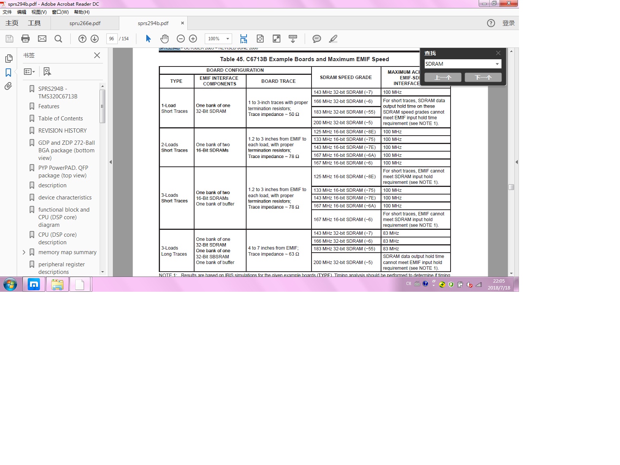Open the REVISION HISTORY bookmark
The width and height of the screenshot is (620, 465).
pos(62,131)
